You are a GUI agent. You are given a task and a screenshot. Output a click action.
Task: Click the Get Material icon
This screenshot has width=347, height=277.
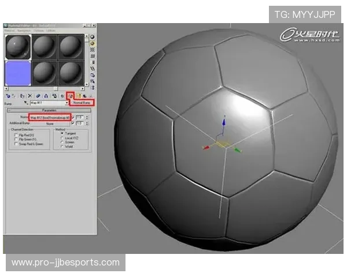(x=8, y=96)
